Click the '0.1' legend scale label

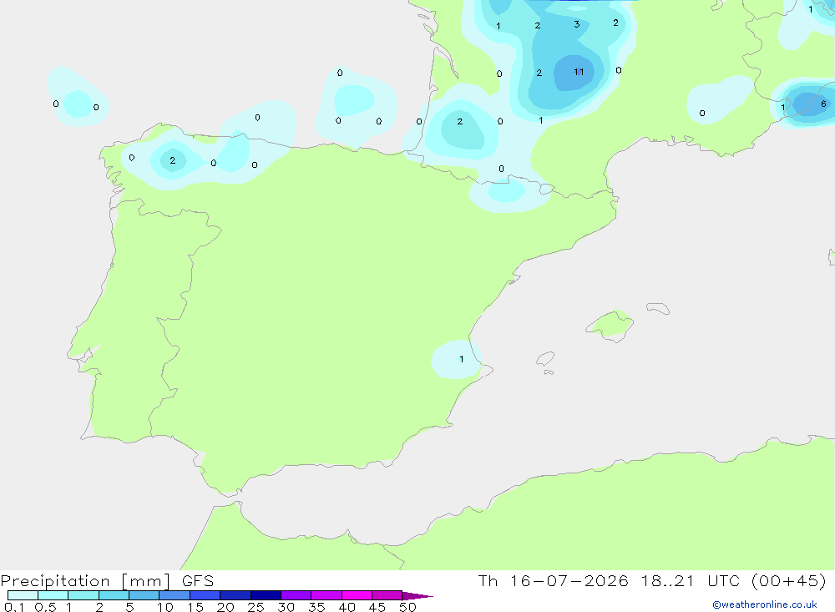coord(14,607)
